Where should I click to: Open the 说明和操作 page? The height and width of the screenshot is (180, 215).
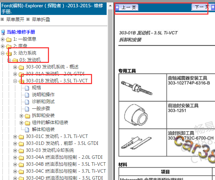[43, 95]
